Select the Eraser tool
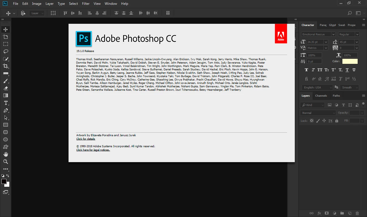Image resolution: width=367 pixels, height=217 pixels. coord(6,88)
